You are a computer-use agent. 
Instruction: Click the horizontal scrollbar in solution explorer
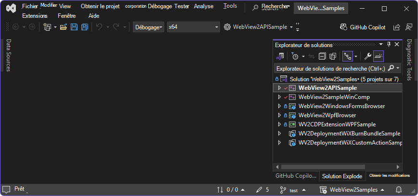[x=323, y=167]
